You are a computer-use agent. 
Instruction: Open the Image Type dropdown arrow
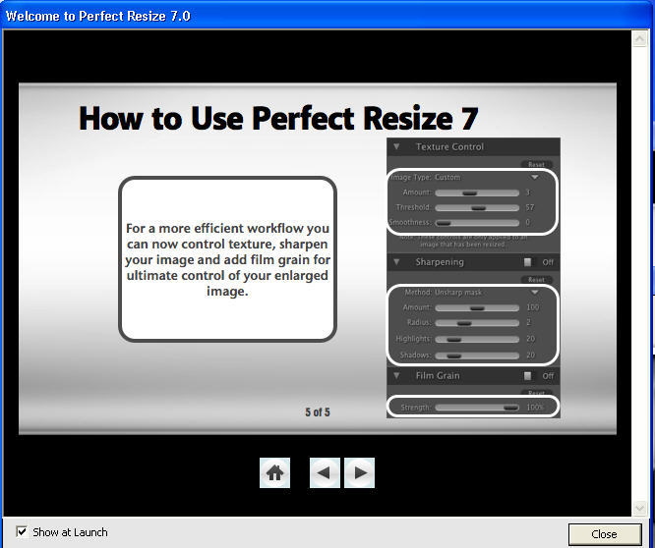[535, 178]
